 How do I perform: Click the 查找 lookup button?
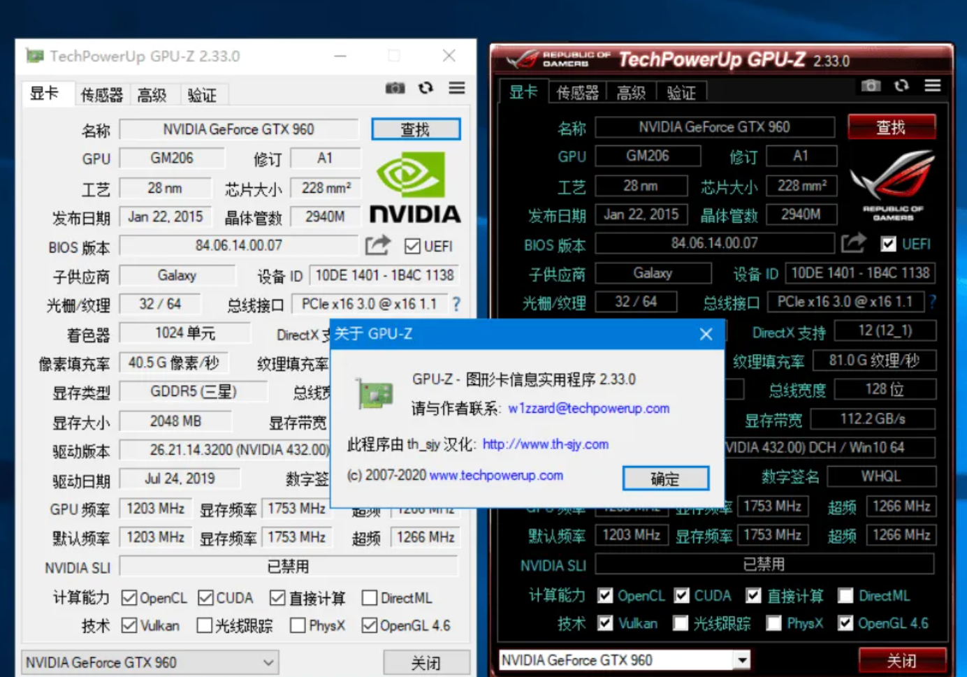[415, 129]
